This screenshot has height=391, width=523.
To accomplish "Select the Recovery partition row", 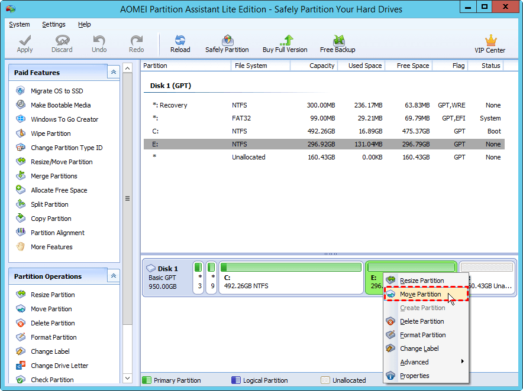I will pyautogui.click(x=324, y=105).
